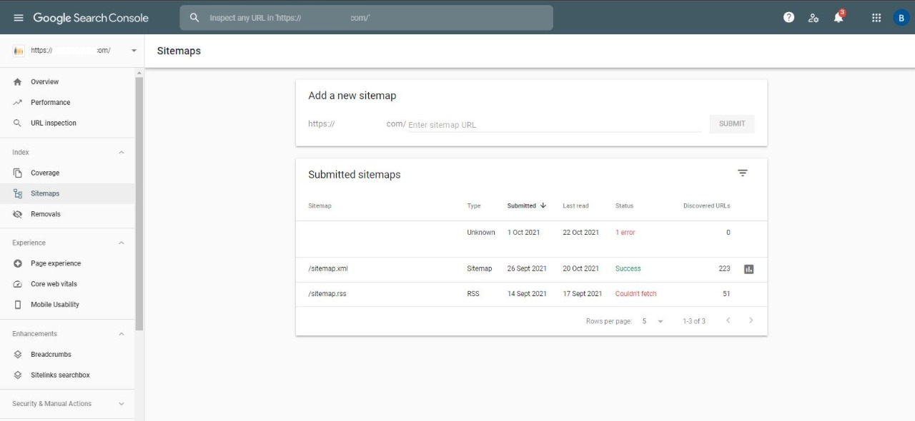Go to the next page of sitemaps
The height and width of the screenshot is (421, 915).
[x=751, y=321]
